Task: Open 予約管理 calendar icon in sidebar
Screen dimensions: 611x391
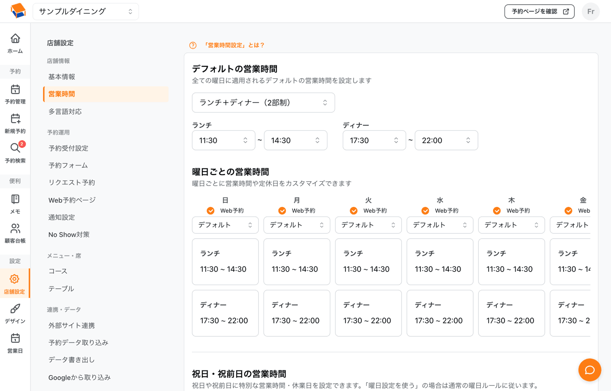Action: [15, 89]
